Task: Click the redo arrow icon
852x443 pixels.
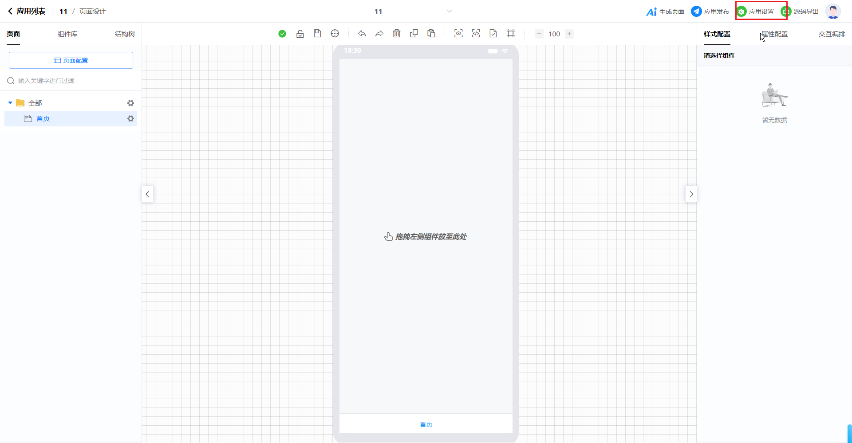Action: tap(379, 34)
